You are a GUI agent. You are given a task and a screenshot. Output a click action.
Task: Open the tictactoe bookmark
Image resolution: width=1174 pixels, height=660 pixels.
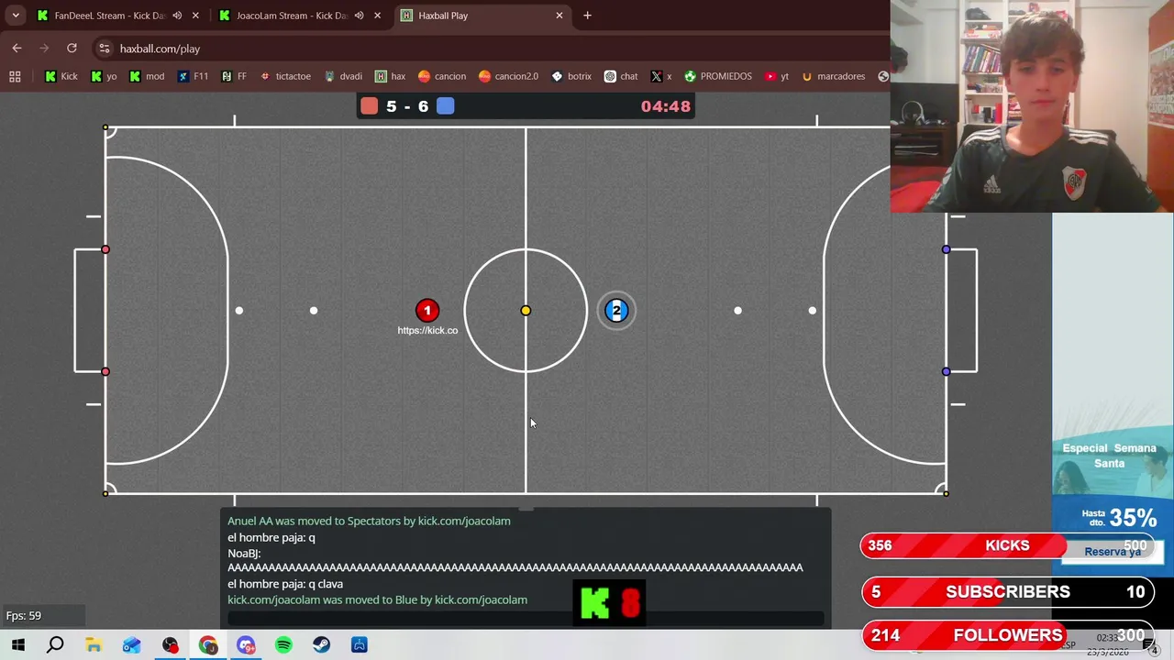click(x=285, y=76)
